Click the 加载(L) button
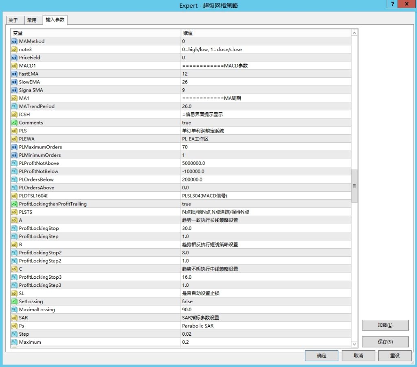This screenshot has width=417, height=367. (x=385, y=325)
